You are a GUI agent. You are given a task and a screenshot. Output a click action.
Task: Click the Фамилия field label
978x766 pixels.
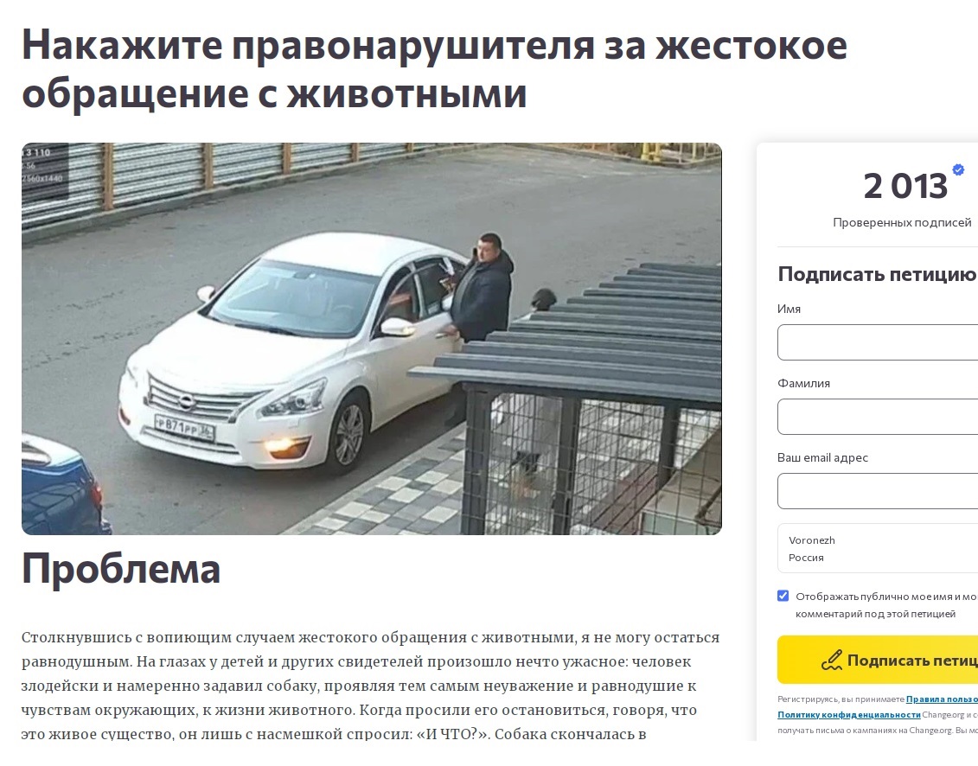tap(803, 383)
